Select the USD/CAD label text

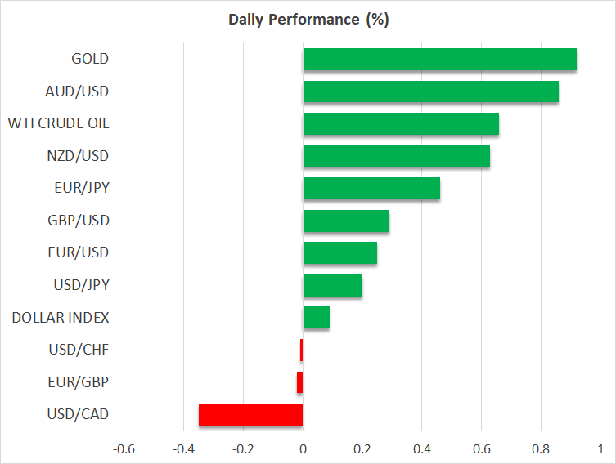(x=79, y=414)
